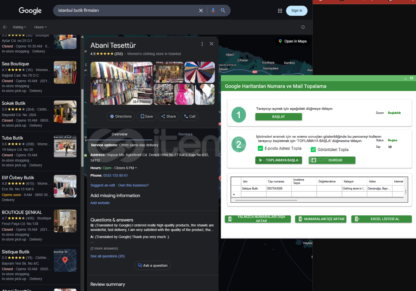Click Own this business link
The image size is (416, 291).
click(x=133, y=185)
